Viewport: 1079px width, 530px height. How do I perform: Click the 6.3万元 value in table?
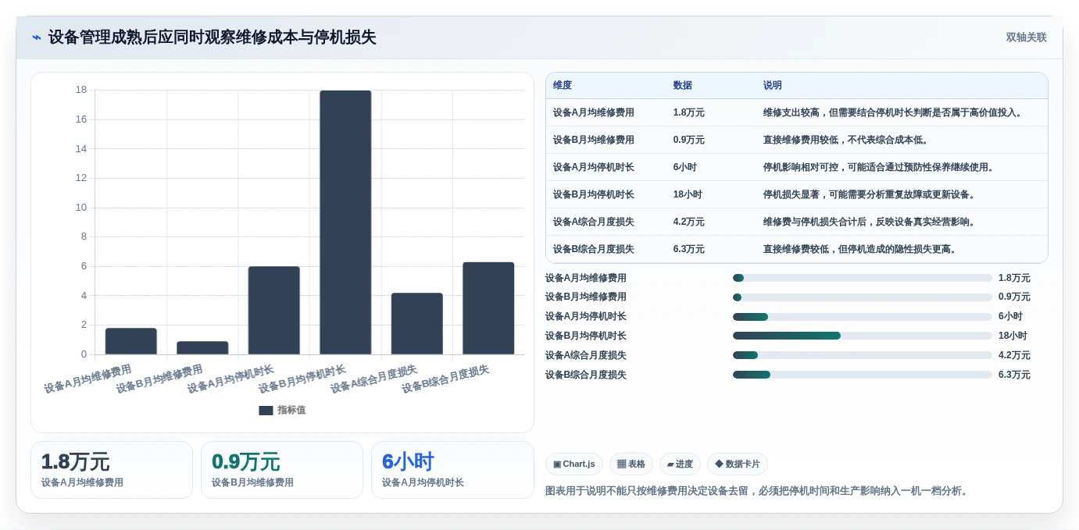(x=689, y=250)
